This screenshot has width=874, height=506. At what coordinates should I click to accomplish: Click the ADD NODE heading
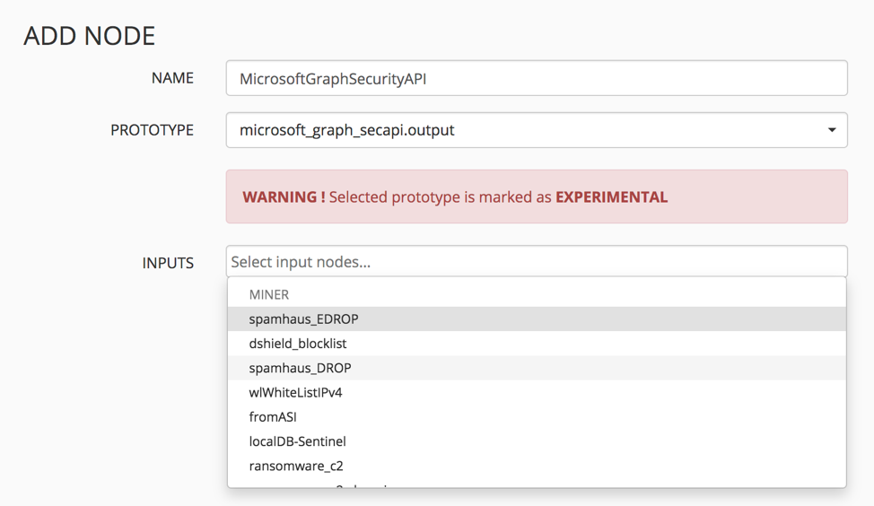[90, 36]
